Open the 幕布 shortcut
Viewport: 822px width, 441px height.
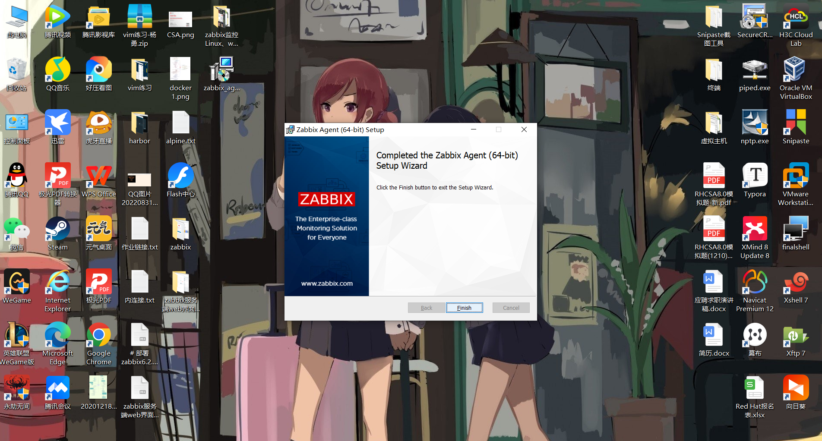[x=755, y=340]
